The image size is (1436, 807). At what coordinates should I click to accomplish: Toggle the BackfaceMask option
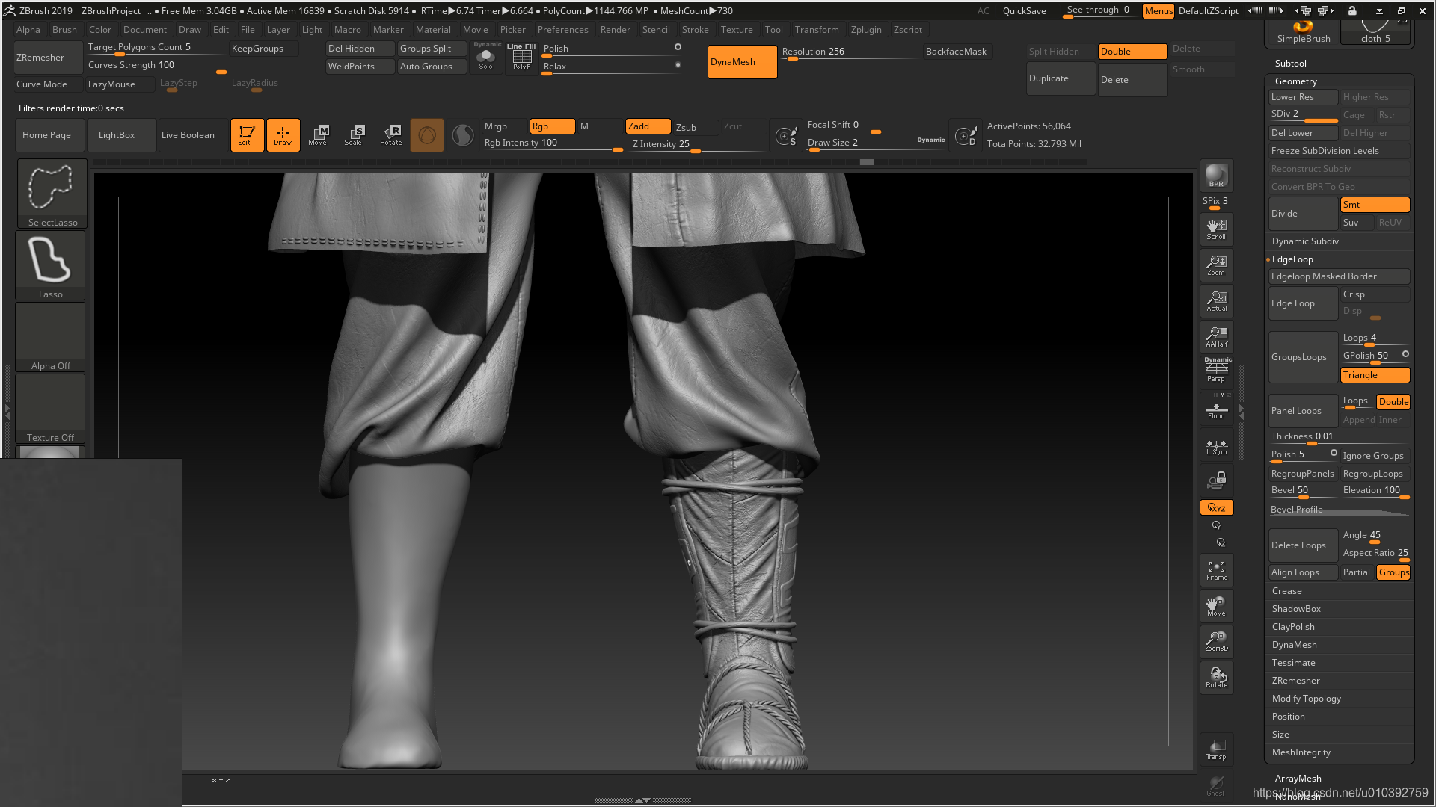click(x=956, y=52)
